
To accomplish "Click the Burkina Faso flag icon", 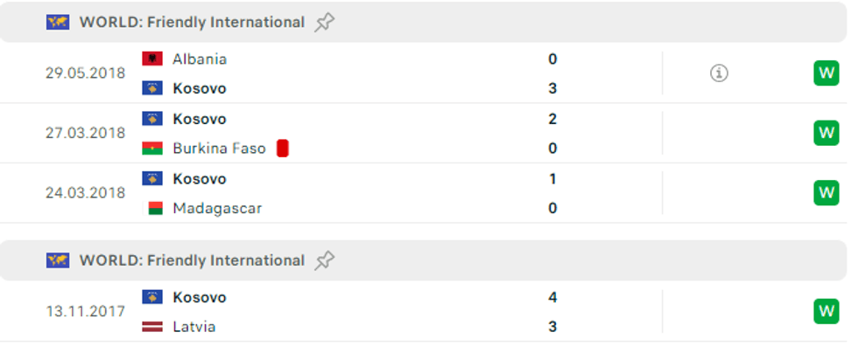I will pyautogui.click(x=152, y=149).
